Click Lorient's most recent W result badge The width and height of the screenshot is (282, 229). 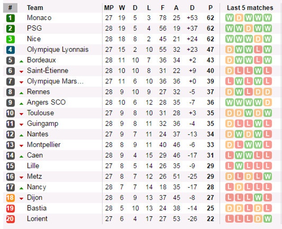268,219
